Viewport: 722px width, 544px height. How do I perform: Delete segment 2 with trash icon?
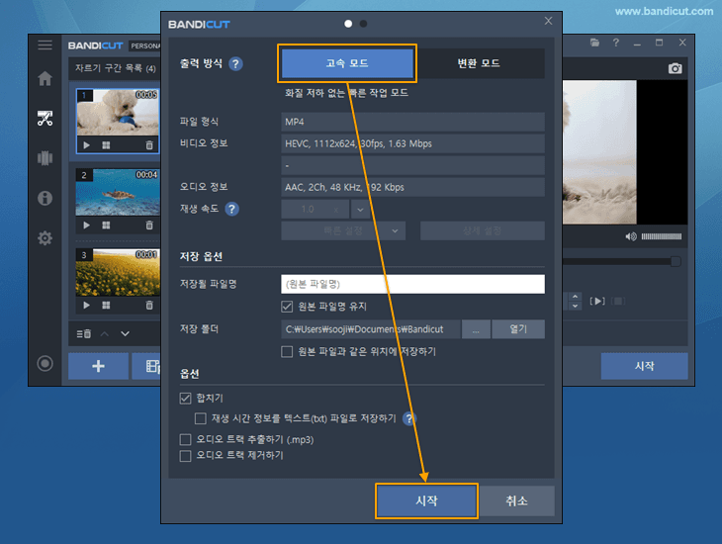tap(149, 226)
